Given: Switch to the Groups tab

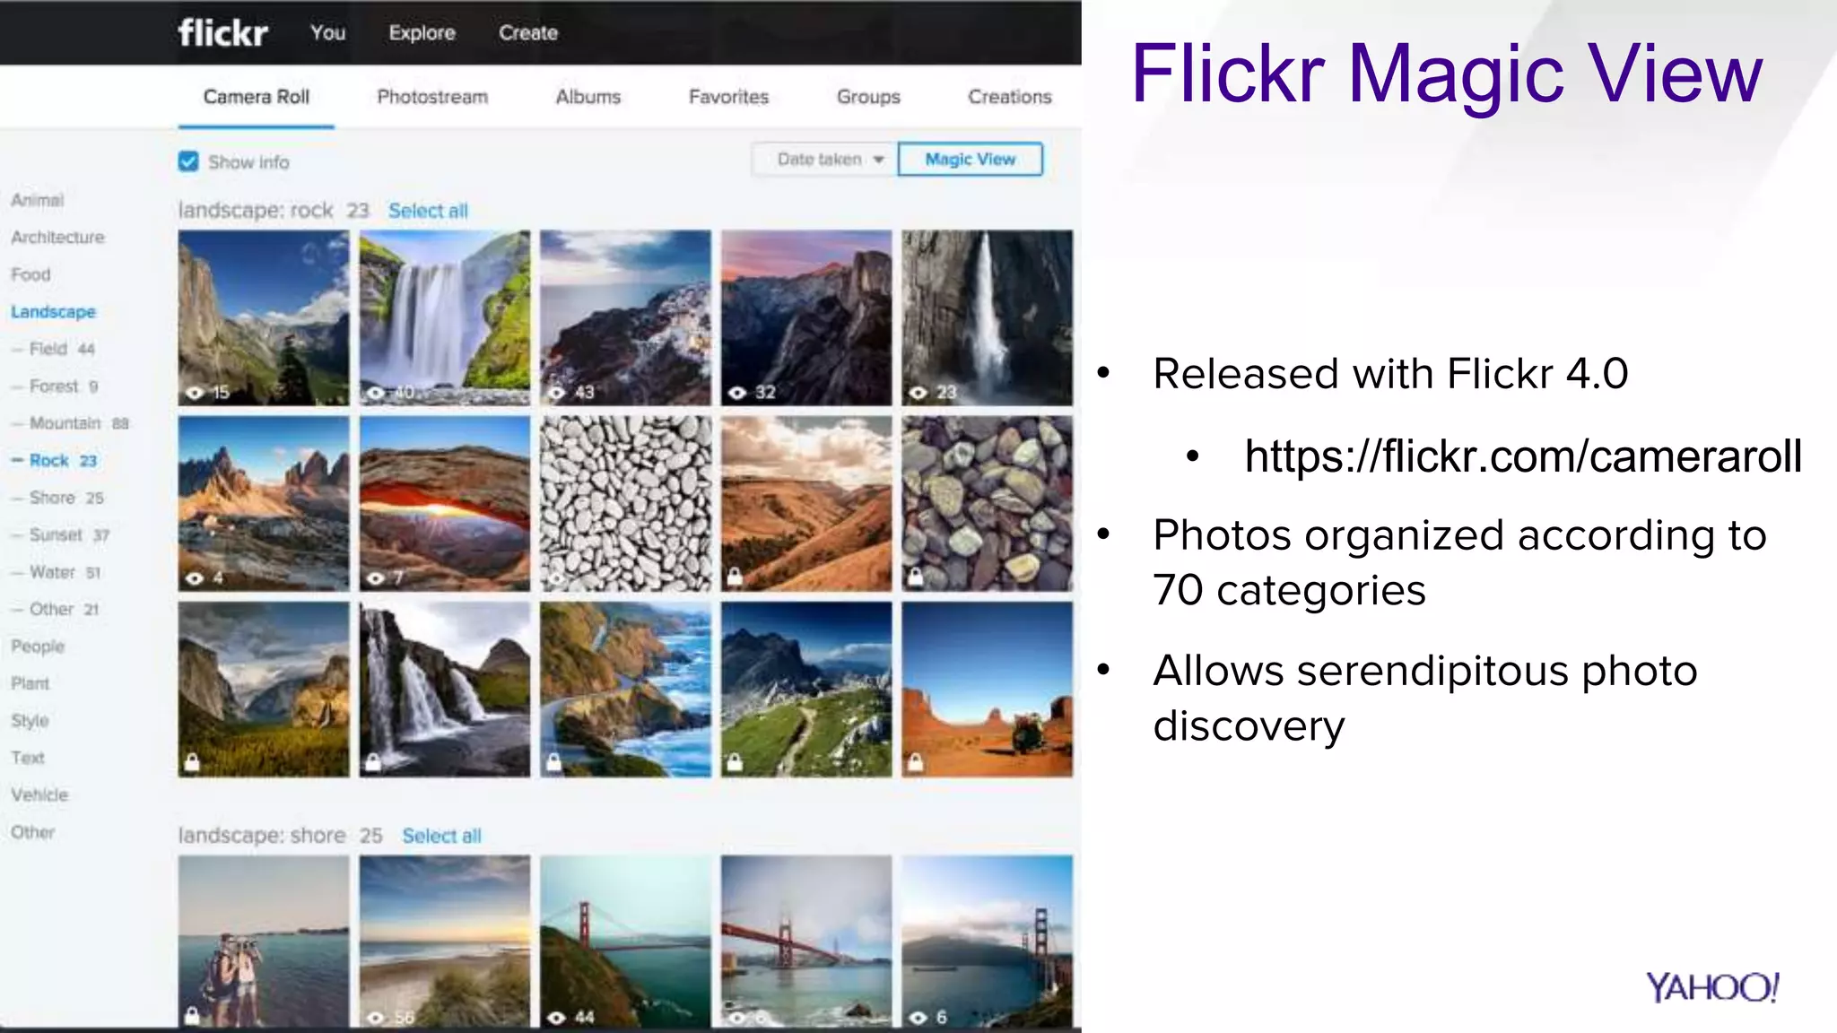Looking at the screenshot, I should click(x=868, y=97).
